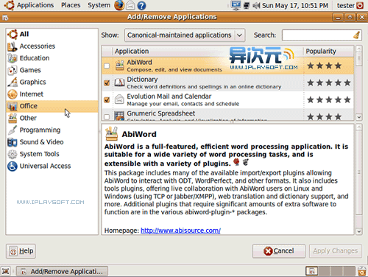Viewport: 368px width, 277px height.
Task: Open the mail launcher in top panel
Action: (x=130, y=5)
